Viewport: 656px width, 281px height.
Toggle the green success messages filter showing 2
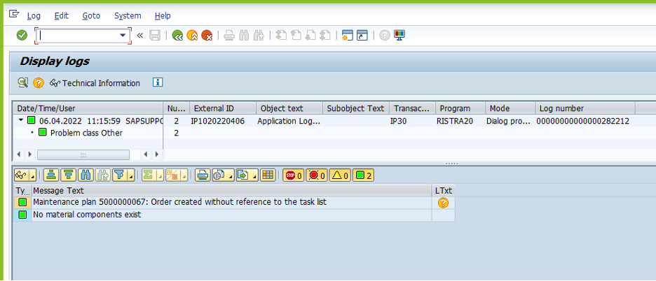[x=363, y=175]
